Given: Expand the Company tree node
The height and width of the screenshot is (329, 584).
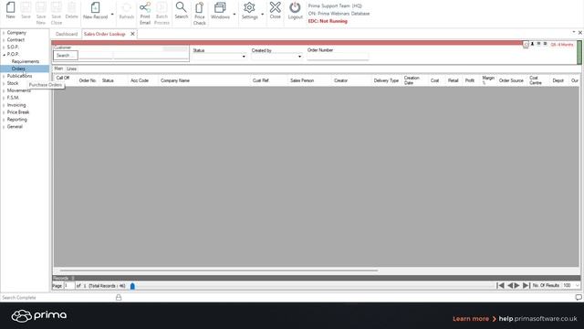Looking at the screenshot, I should [x=4, y=33].
